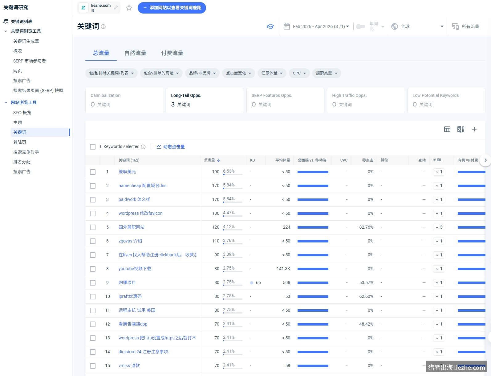
Task: Open SEO 概览 in sidebar
Action: tap(22, 113)
